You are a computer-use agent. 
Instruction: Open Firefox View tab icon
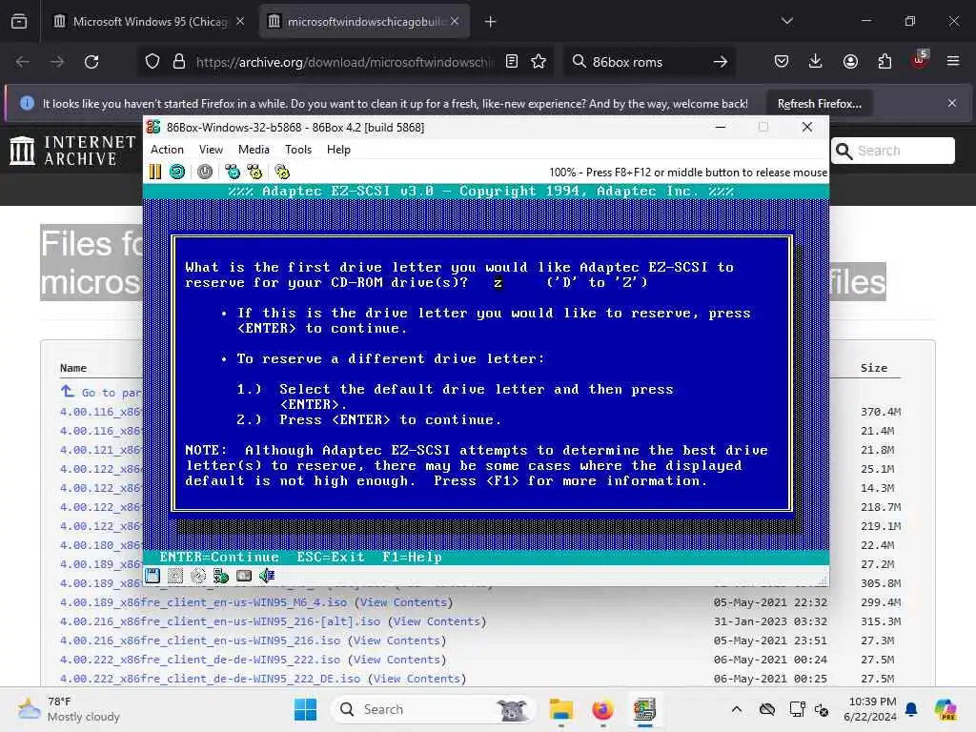(x=19, y=22)
